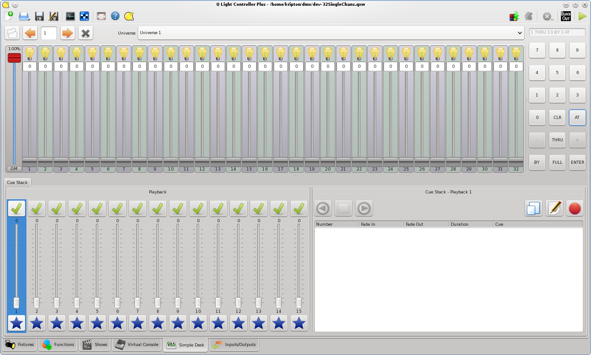Click clone cue stack icon
This screenshot has height=355, width=591.
[x=534, y=209]
